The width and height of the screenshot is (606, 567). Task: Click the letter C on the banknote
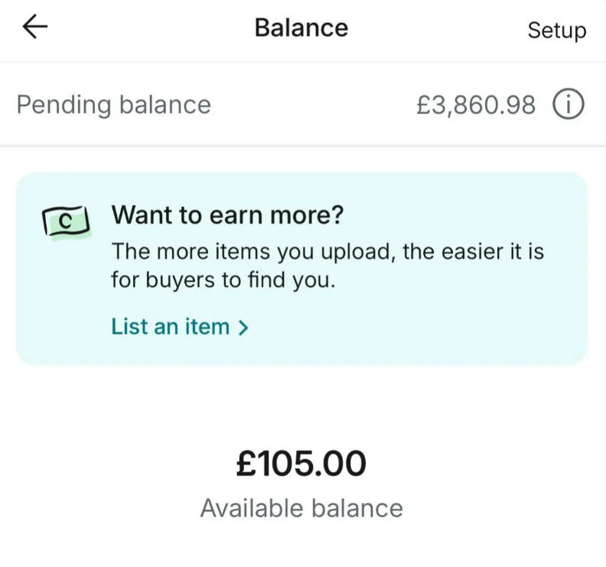tap(66, 222)
